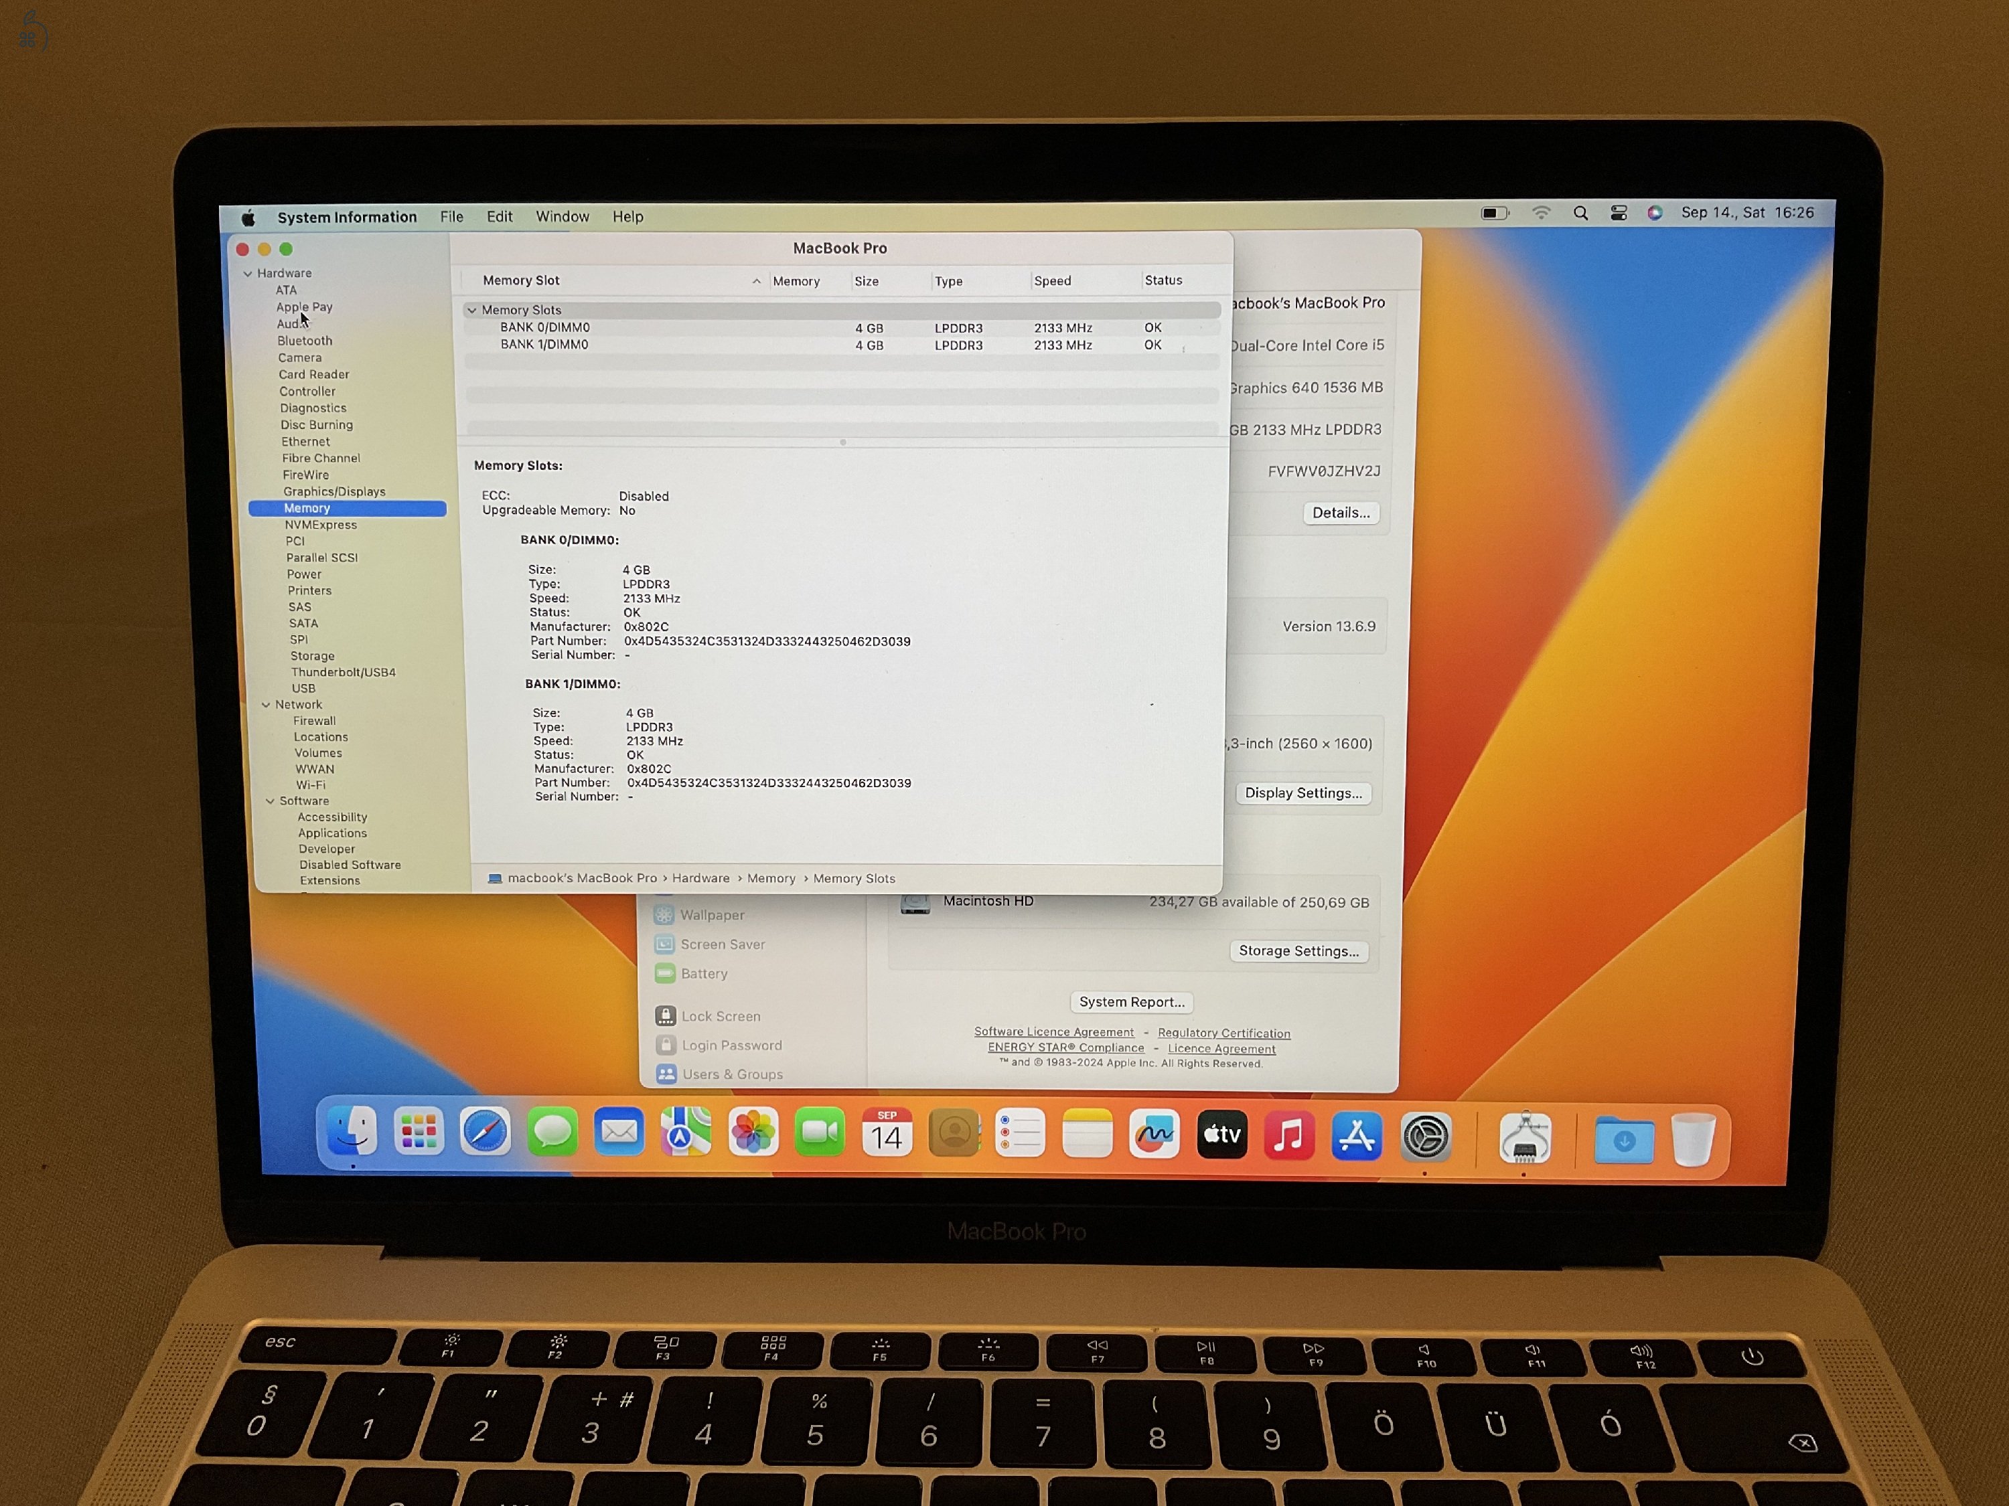Click System Information icon in Dock
2009x1506 pixels.
(x=1525, y=1137)
